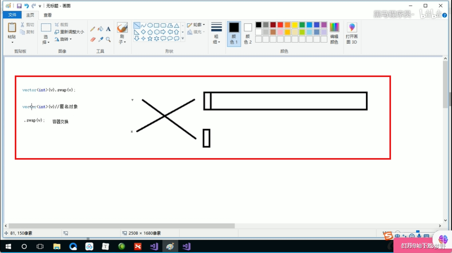Click the Paste clipboard icon

12,27
